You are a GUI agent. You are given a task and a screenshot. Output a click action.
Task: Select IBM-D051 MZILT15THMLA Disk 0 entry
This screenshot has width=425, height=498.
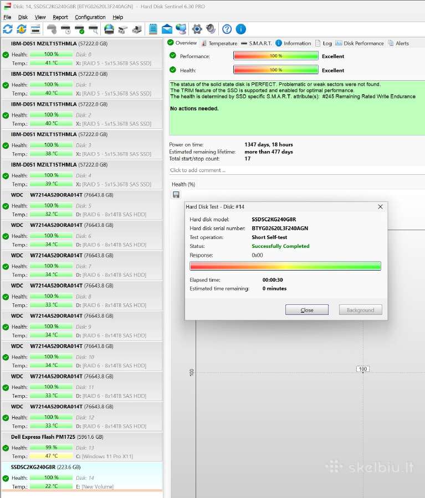(x=82, y=53)
